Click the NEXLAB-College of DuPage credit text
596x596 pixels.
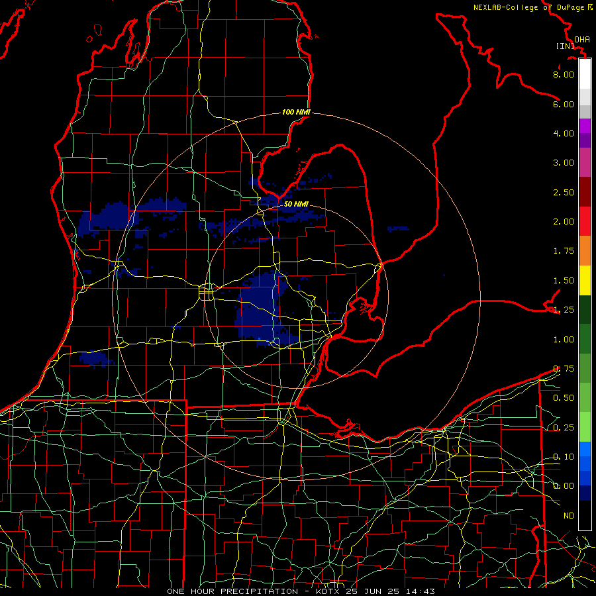[533, 7]
